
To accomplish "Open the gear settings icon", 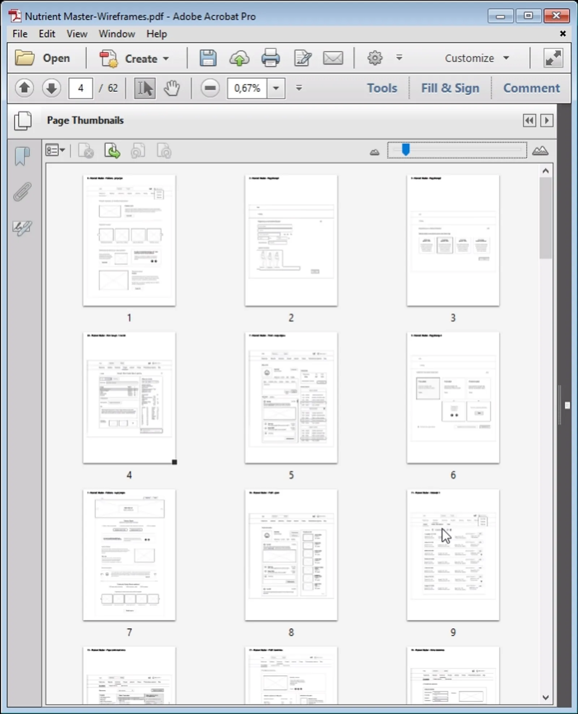I will coord(375,58).
